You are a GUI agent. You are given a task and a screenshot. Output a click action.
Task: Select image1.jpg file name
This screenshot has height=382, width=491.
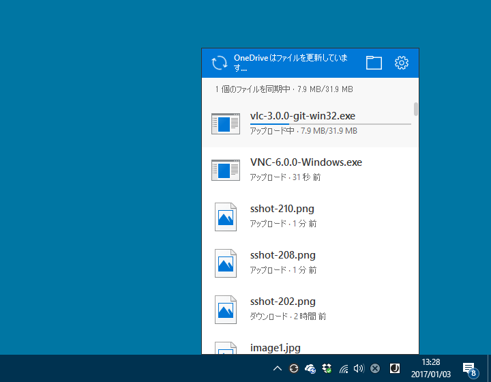point(276,348)
